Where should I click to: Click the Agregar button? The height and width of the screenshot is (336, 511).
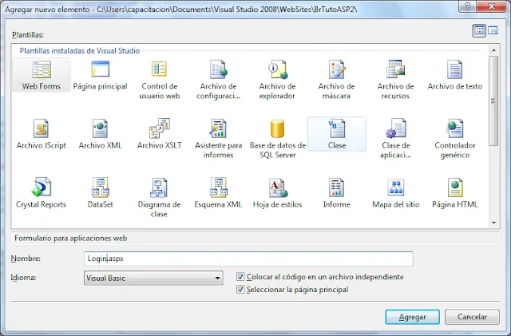tap(412, 317)
